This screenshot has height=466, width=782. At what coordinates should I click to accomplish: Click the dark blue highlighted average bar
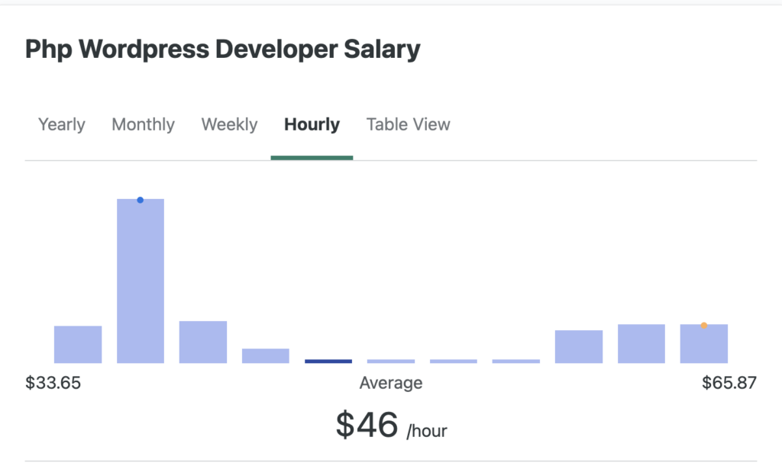click(328, 360)
